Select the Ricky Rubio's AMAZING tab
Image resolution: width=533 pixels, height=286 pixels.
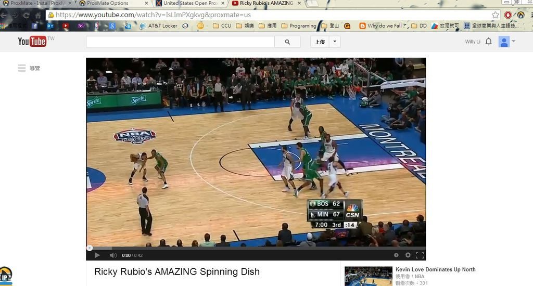(266, 3)
